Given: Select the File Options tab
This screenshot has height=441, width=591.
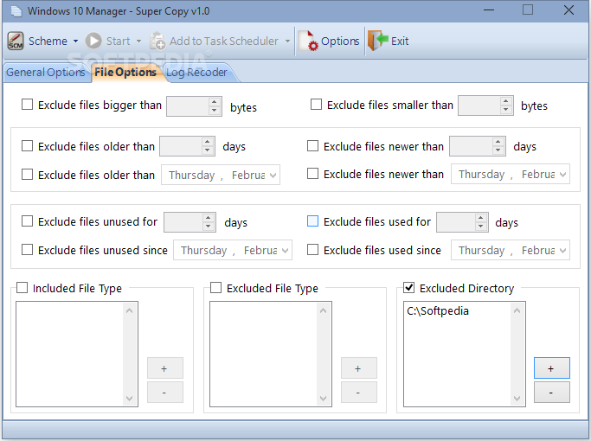Looking at the screenshot, I should tap(125, 72).
